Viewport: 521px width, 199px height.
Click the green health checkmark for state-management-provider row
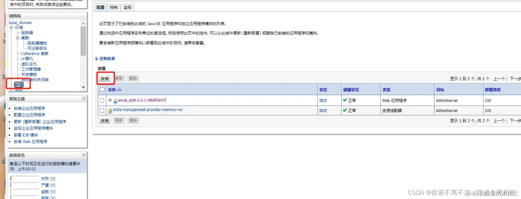pyautogui.click(x=345, y=110)
